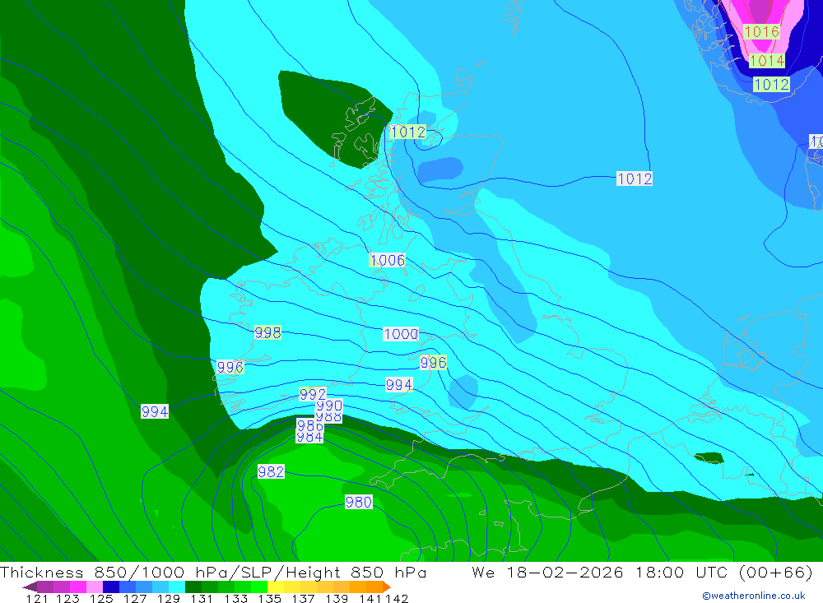
Task: Click the 996 label below 998
Action: click(x=230, y=368)
